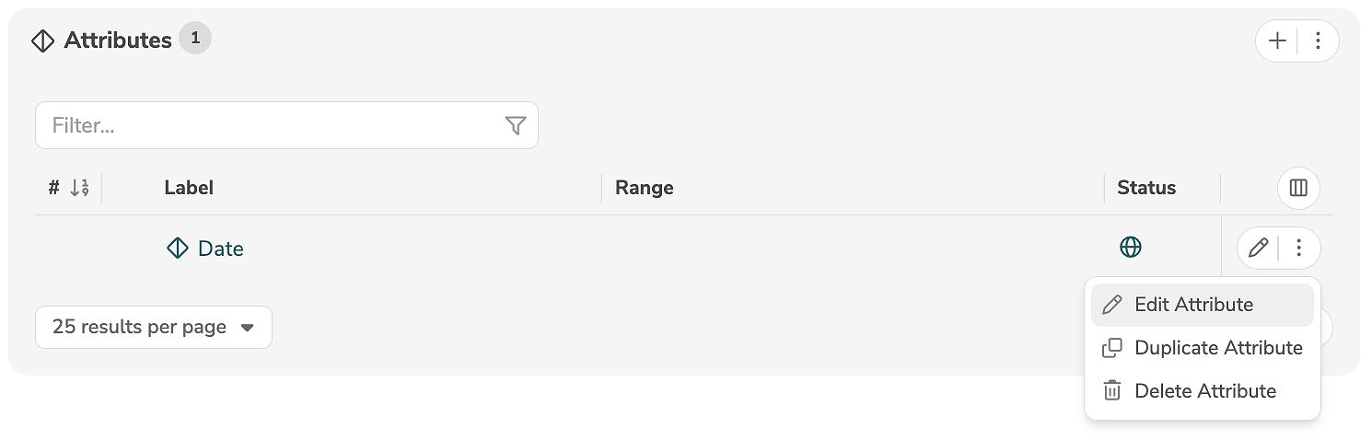Click the globe status icon for Date
This screenshot has width=1372, height=440.
point(1131,248)
